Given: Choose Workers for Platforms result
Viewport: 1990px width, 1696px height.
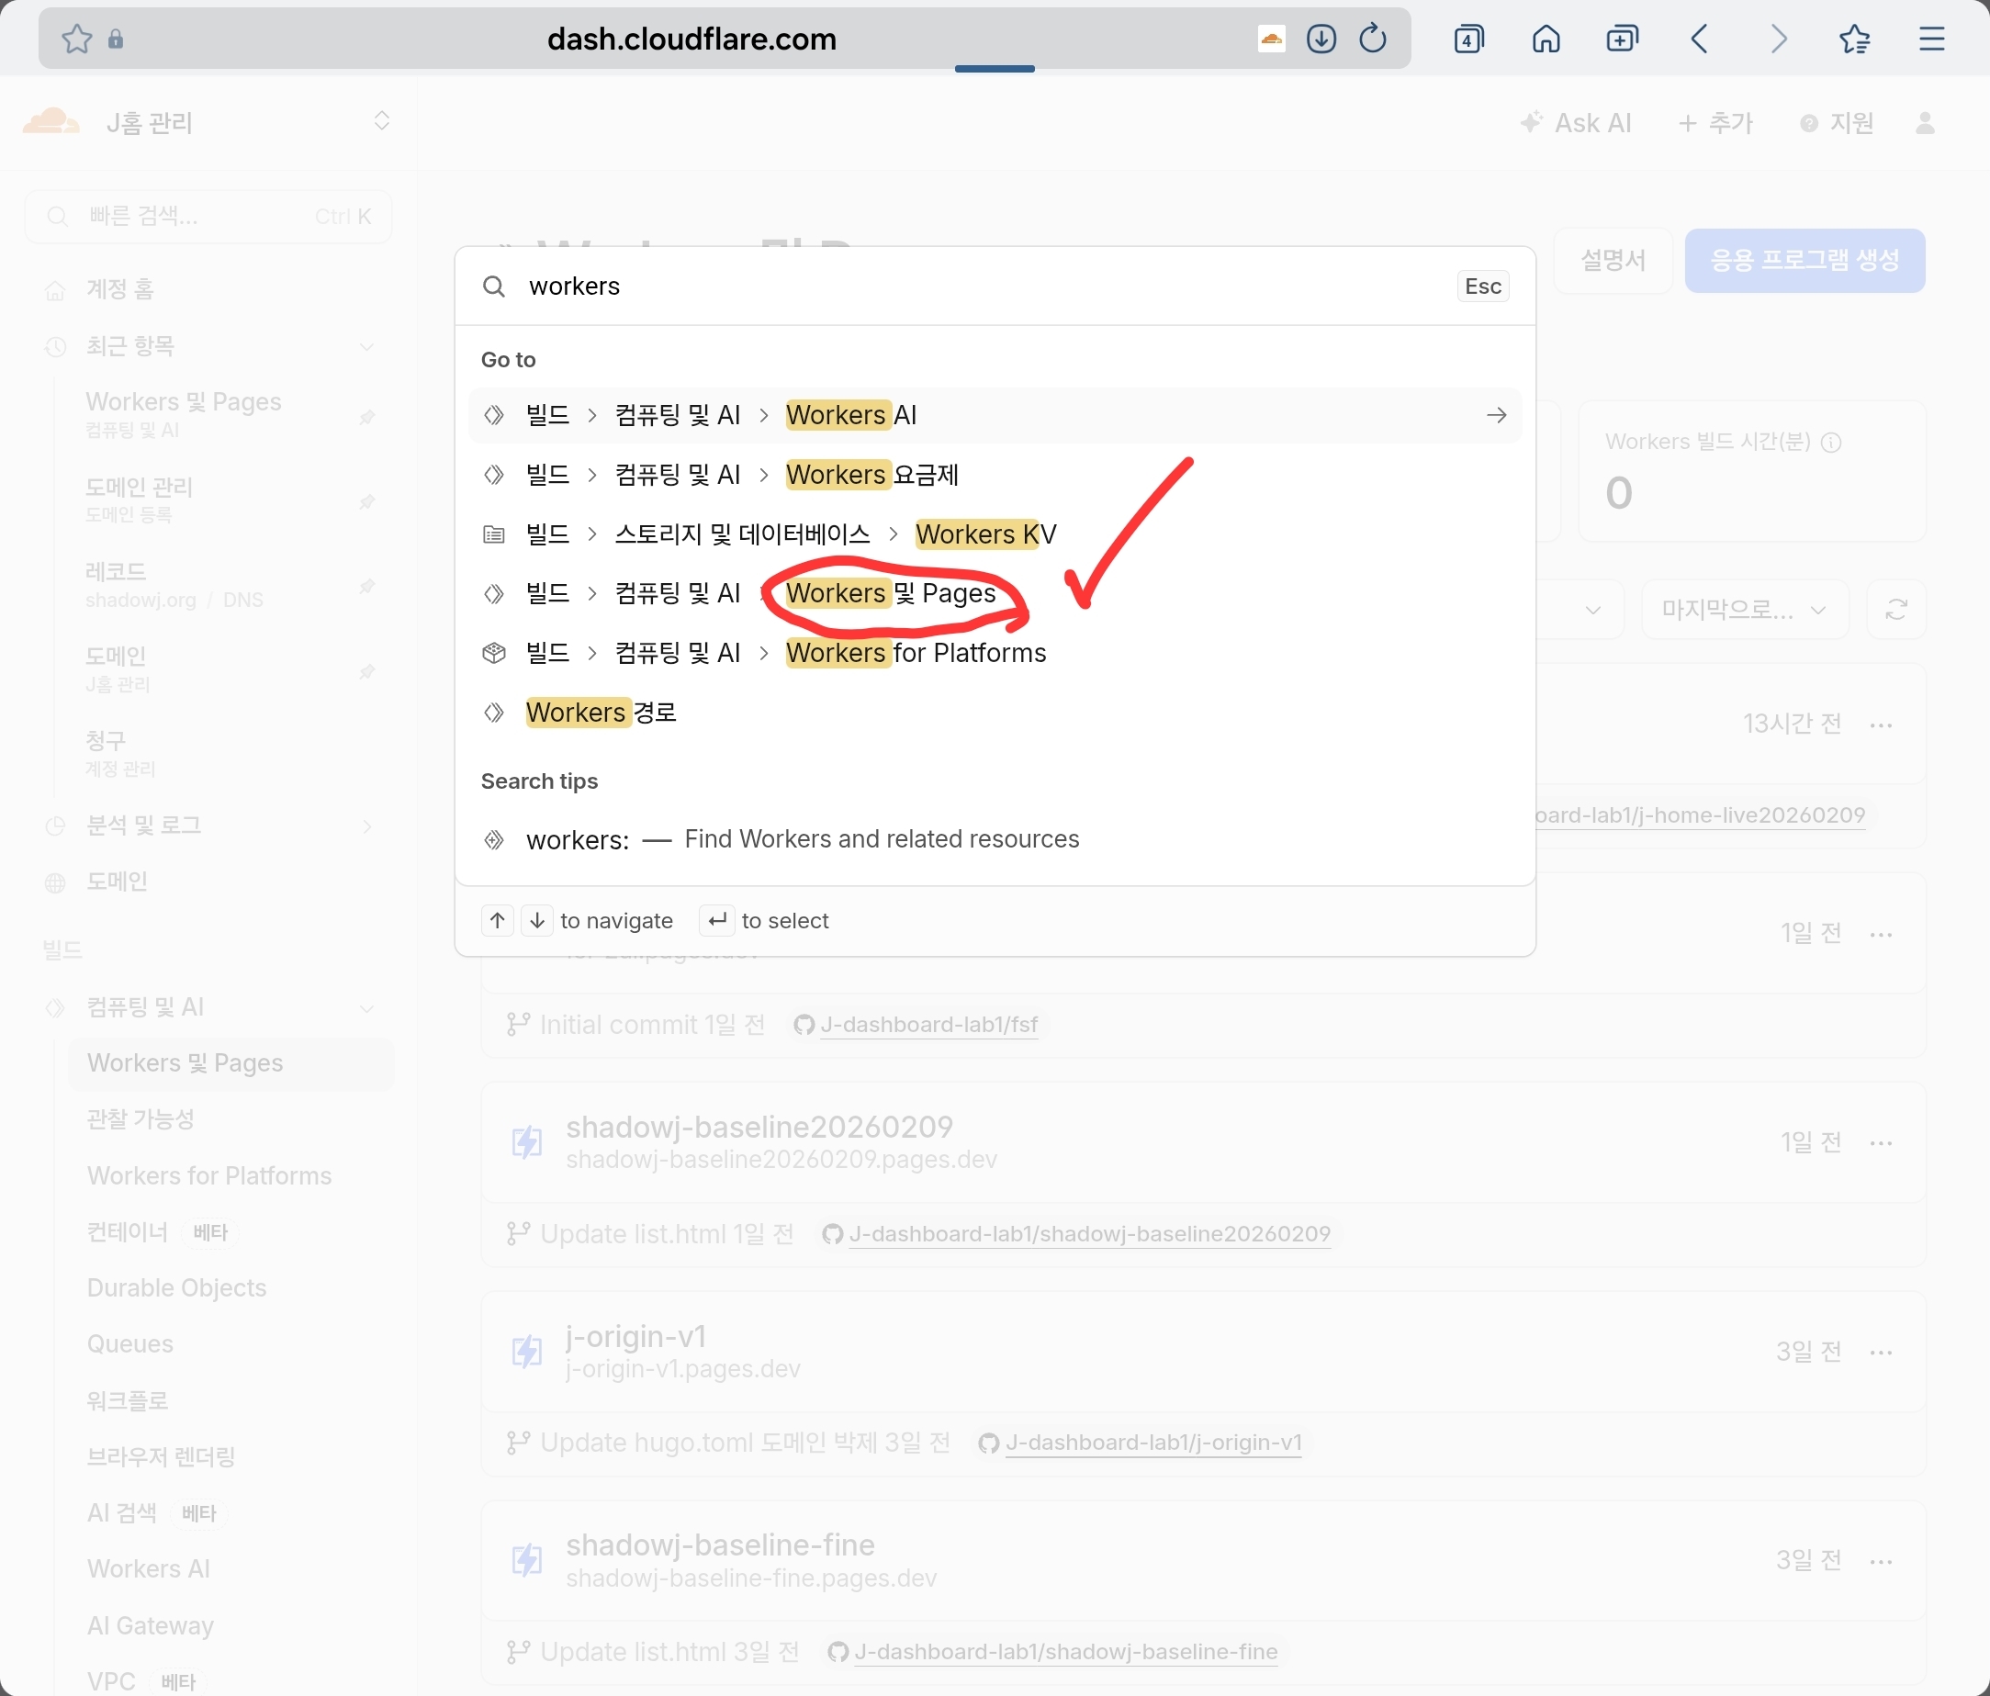Looking at the screenshot, I should pos(915,653).
